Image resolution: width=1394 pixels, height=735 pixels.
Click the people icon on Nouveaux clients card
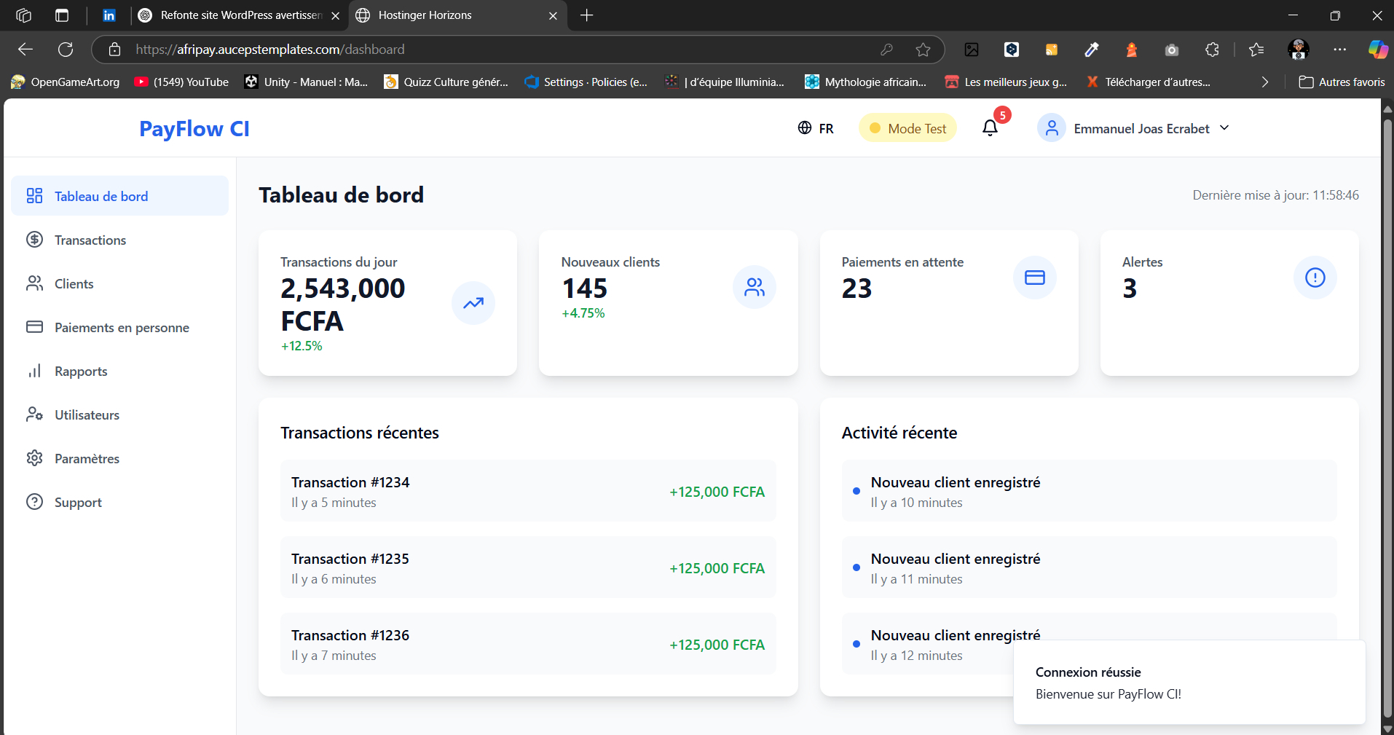coord(755,287)
